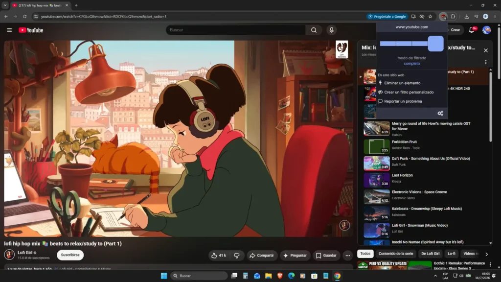501x282 pixels.
Task: Select Contenido de la serie chip
Action: coord(395,254)
